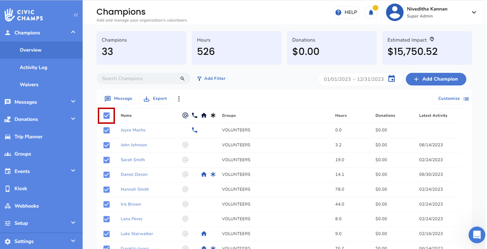487x249 pixels.
Task: Click the notification bell icon
Action: [371, 13]
